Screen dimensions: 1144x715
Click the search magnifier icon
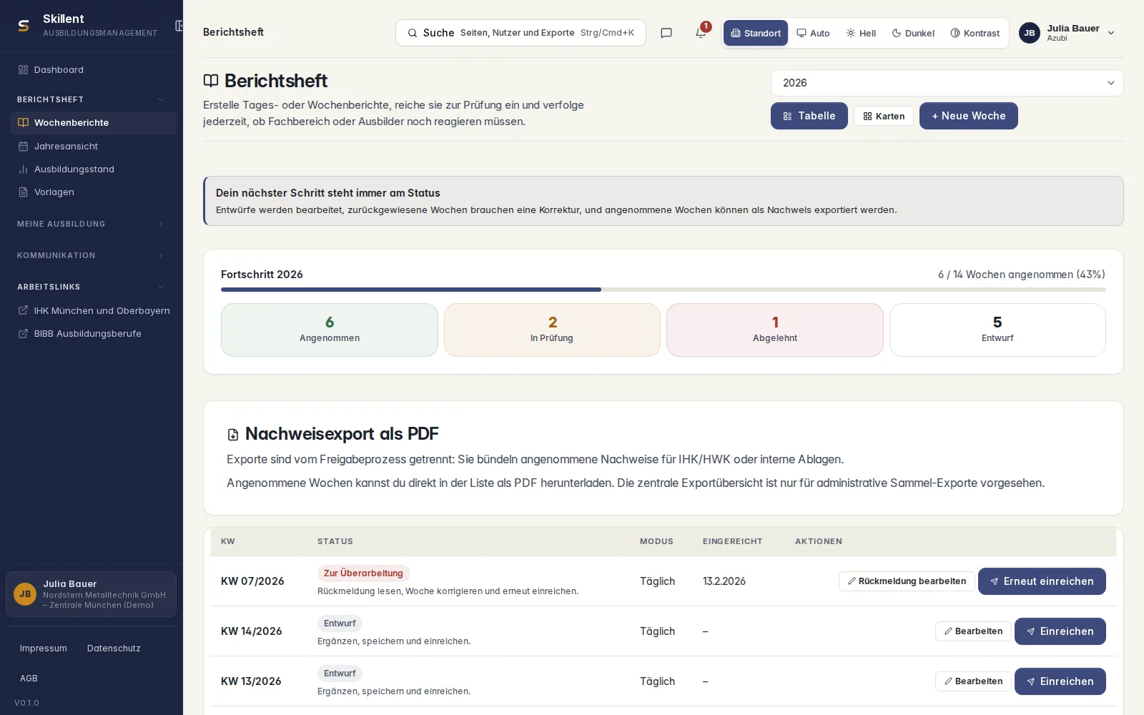pos(413,33)
